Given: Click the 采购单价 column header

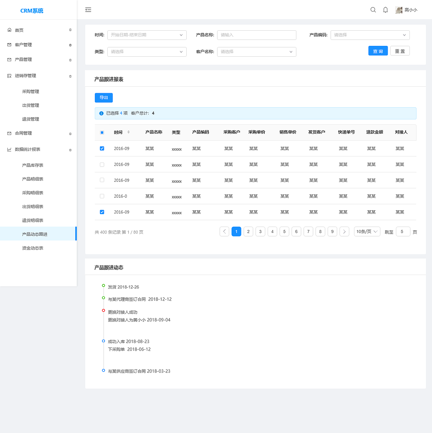Looking at the screenshot, I should (257, 132).
